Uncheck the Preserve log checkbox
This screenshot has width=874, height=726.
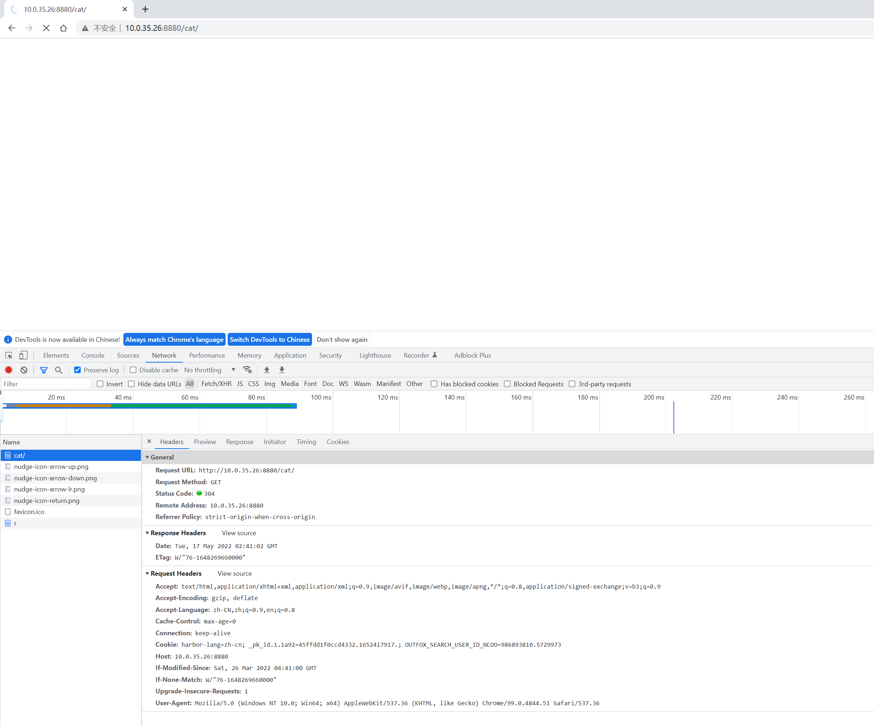point(77,370)
